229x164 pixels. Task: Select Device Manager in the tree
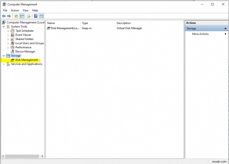(x=25, y=51)
